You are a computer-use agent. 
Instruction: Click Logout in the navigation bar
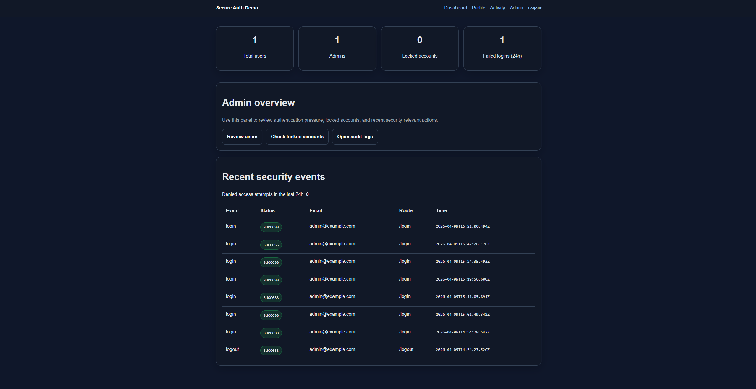pos(534,8)
